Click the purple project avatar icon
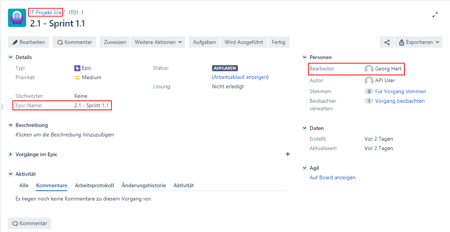This screenshot has height=232, width=450. [17, 18]
